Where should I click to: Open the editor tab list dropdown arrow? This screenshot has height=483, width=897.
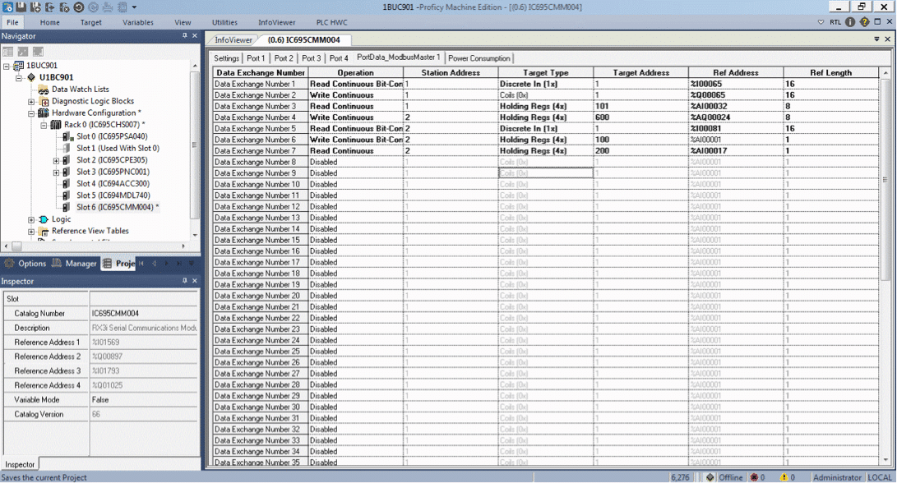pyautogui.click(x=876, y=39)
